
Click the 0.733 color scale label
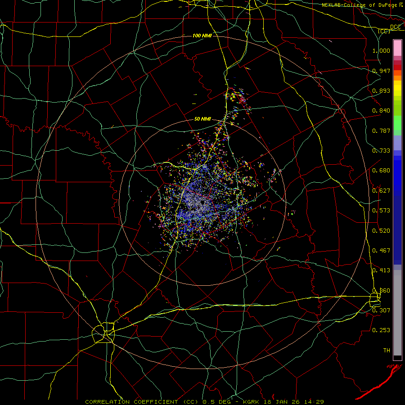pos(381,151)
